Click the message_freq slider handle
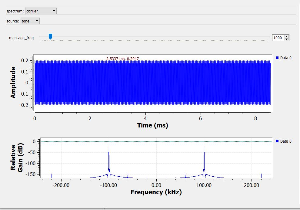 click(x=50, y=36)
